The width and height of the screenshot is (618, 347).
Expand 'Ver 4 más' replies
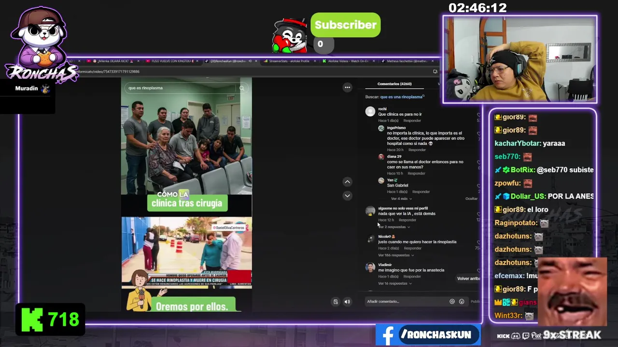(x=401, y=199)
